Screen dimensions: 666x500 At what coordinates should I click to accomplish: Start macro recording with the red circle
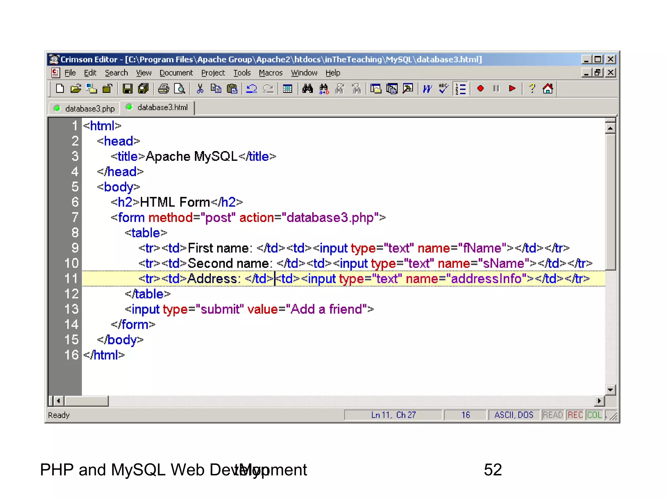point(480,89)
